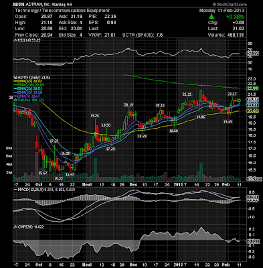Click the 17.29 low price annotation
This screenshot has width=263, height=268.
tap(110, 149)
